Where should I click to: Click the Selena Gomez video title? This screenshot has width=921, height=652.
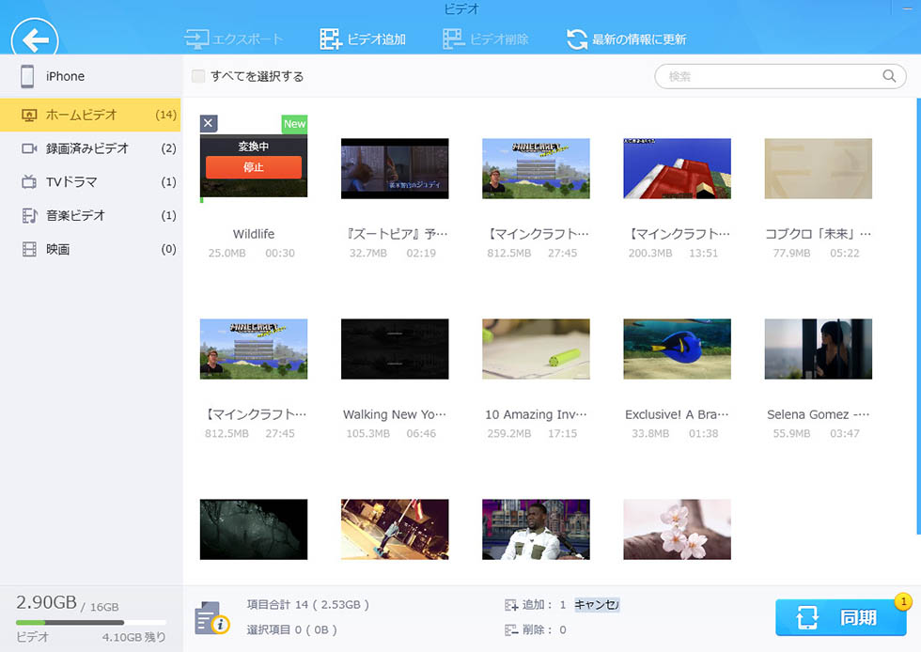pyautogui.click(x=819, y=414)
